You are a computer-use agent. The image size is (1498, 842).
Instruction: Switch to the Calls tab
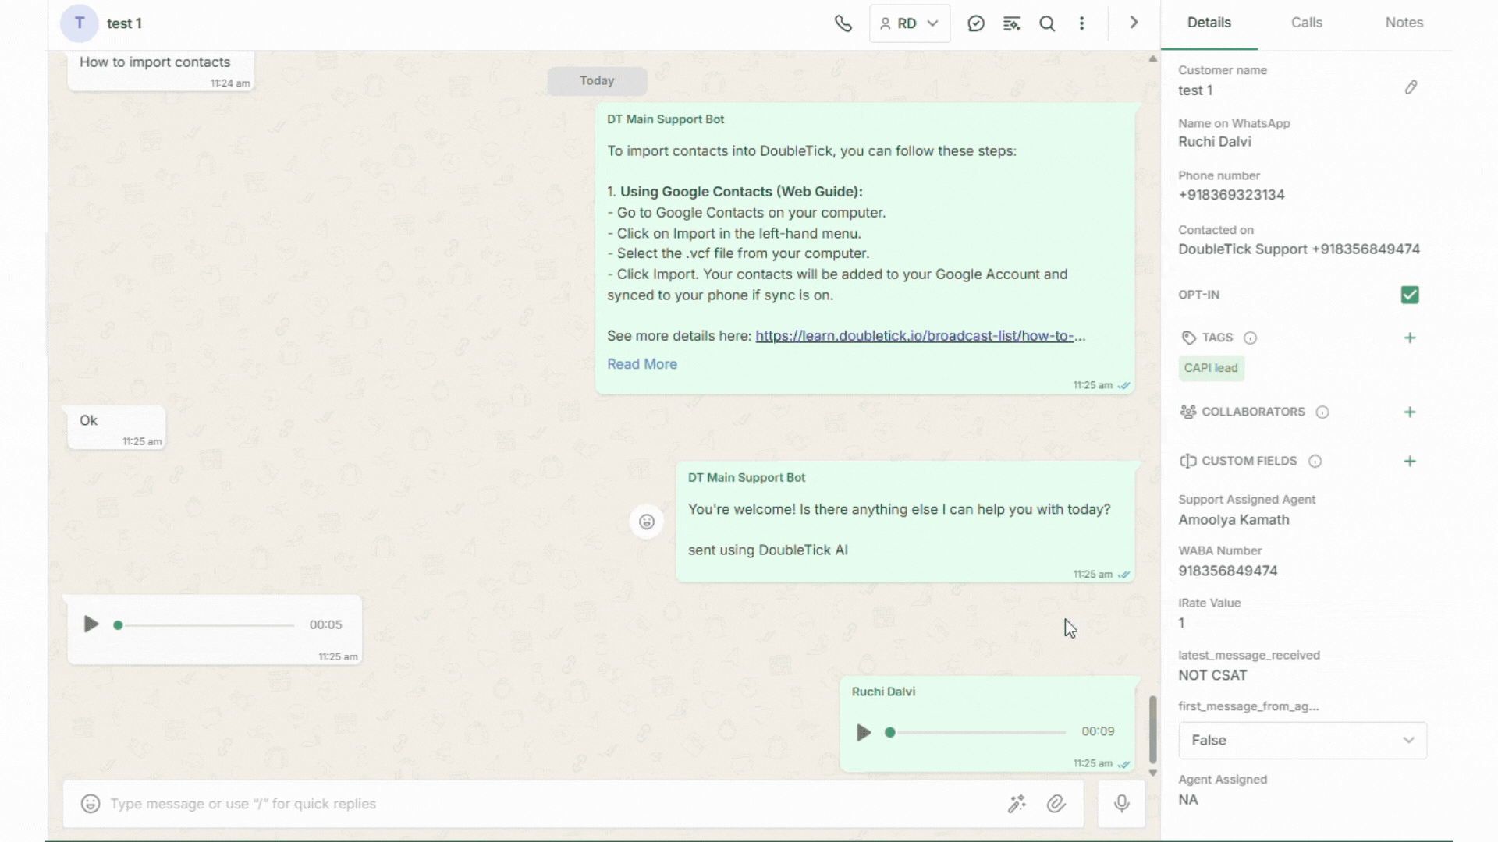tap(1306, 23)
